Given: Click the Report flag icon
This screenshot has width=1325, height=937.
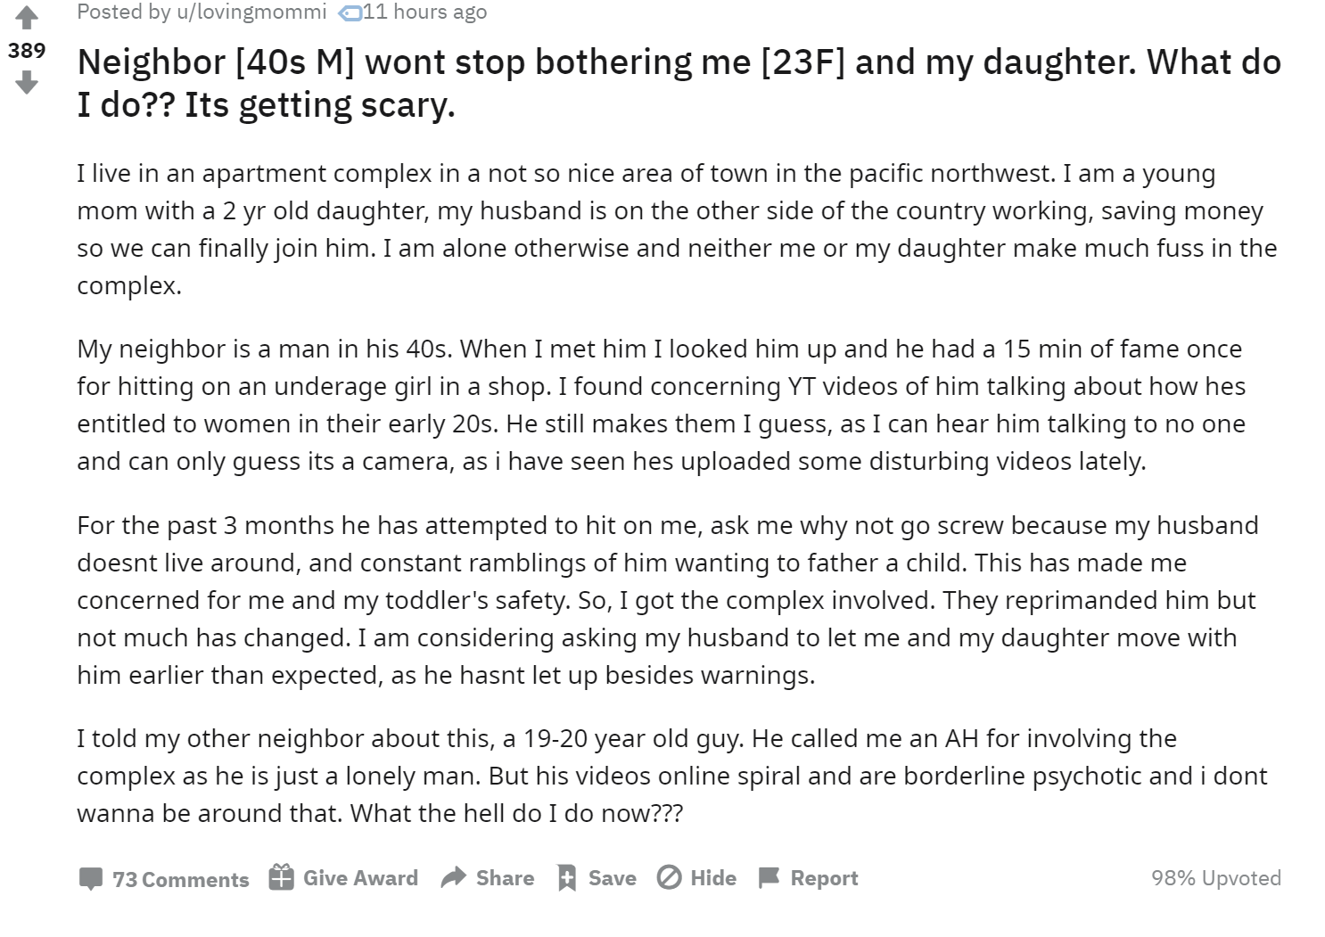Looking at the screenshot, I should click(769, 878).
